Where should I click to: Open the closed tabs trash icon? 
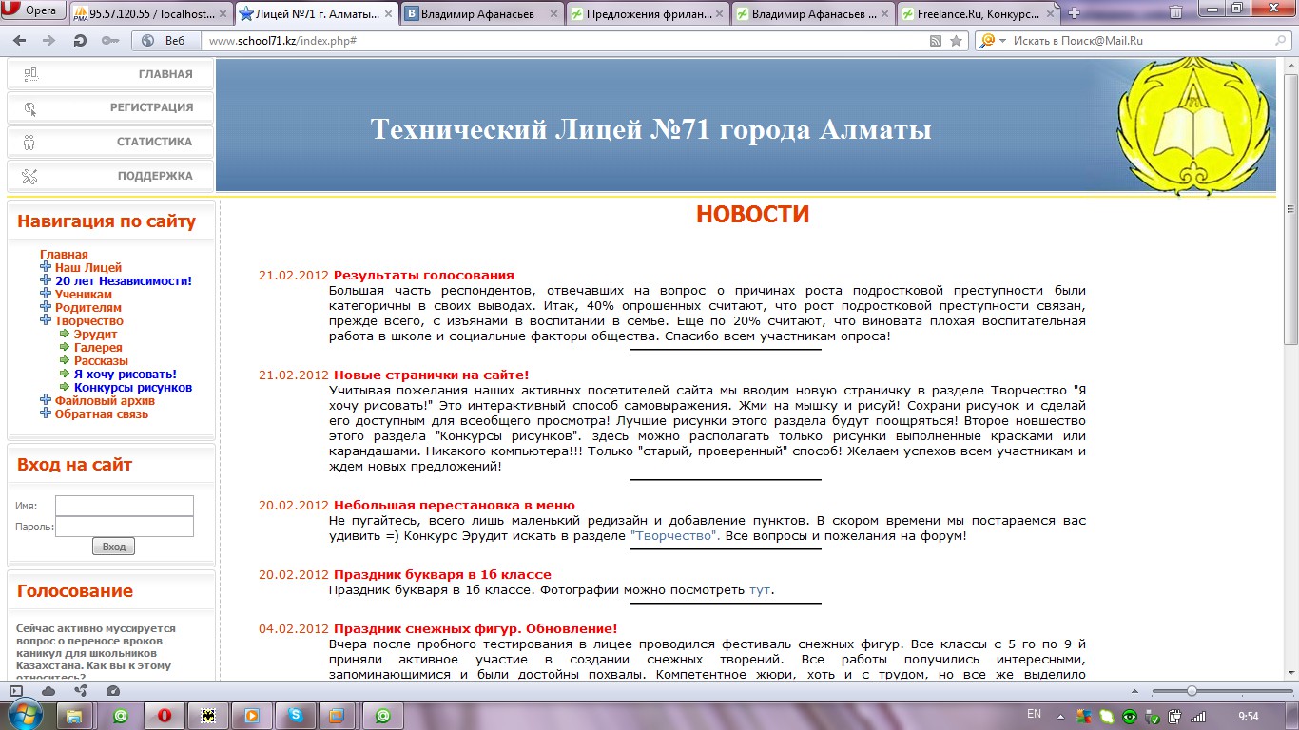click(x=1175, y=12)
